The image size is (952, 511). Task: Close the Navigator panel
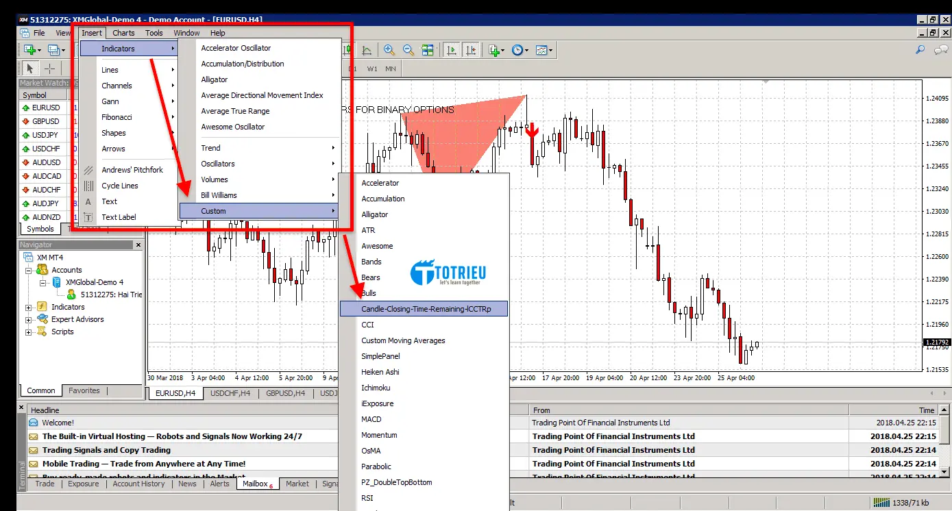[x=138, y=245]
